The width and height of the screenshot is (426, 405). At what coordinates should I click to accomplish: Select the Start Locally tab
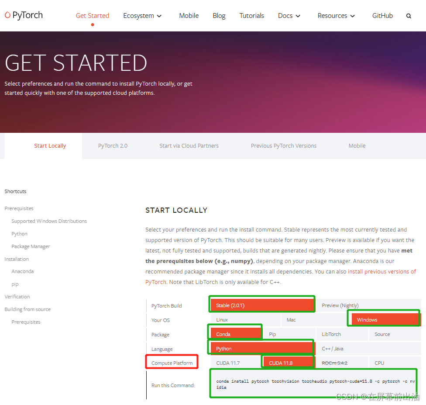(50, 146)
